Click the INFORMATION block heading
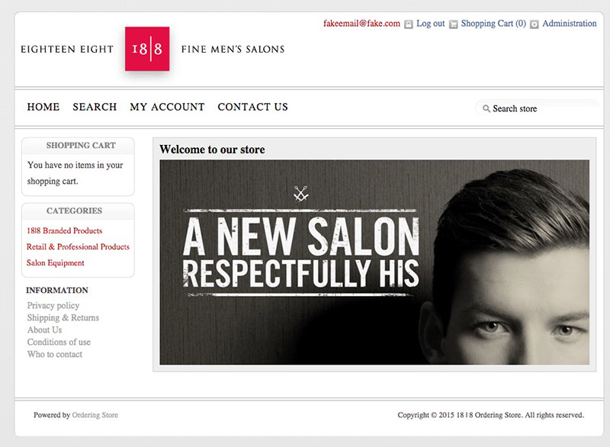This screenshot has width=610, height=447. pos(57,290)
